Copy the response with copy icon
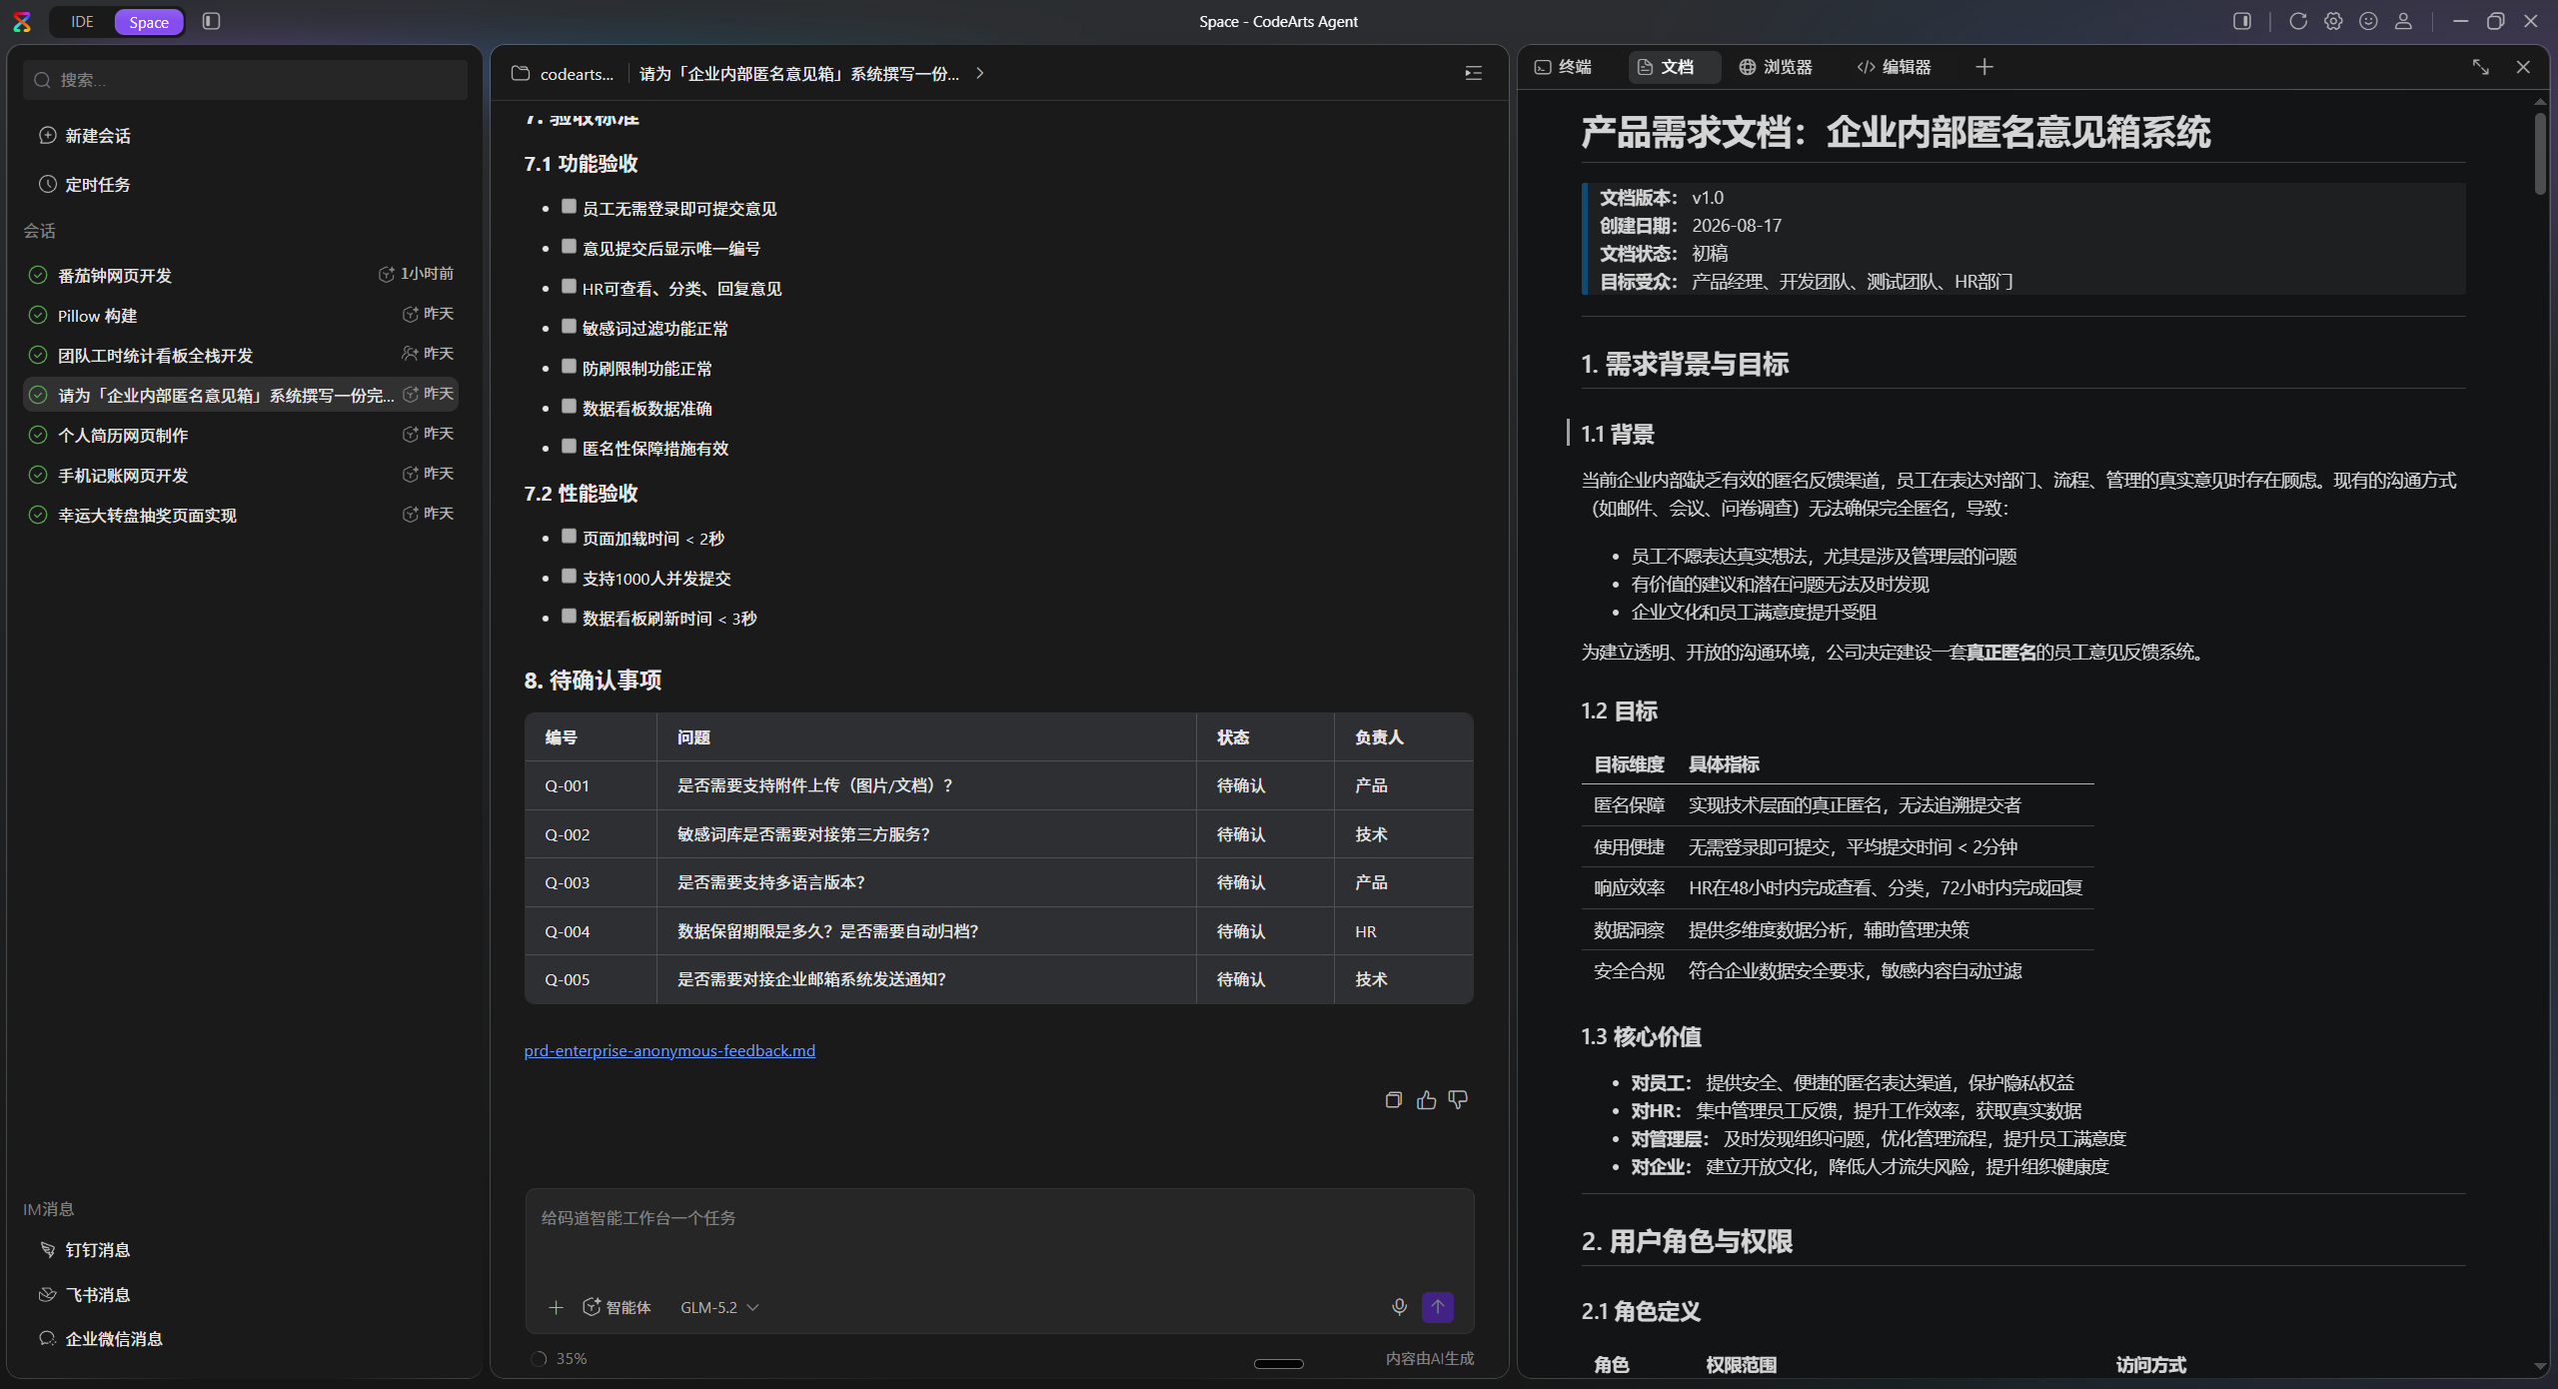2558x1389 pixels. [1394, 1100]
